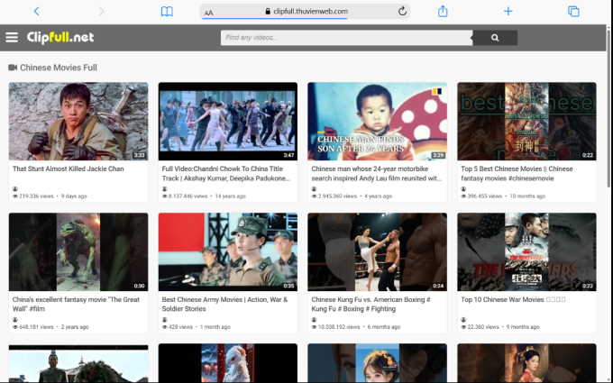Reload the page with the refresh icon
This screenshot has width=613, height=383.
coord(402,12)
